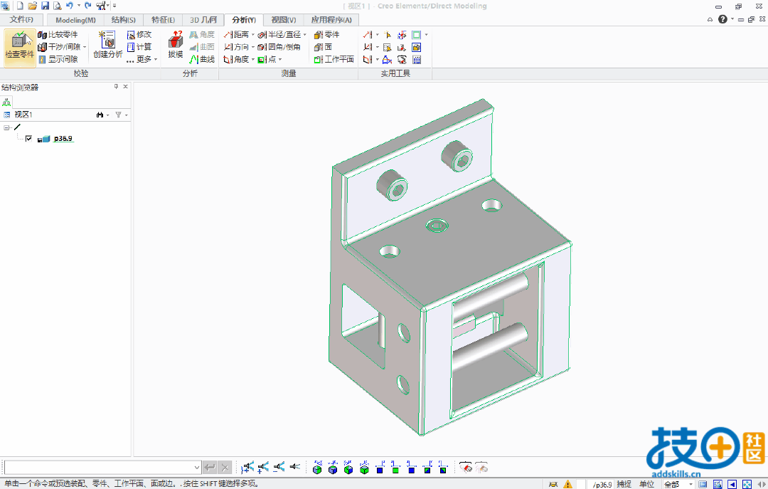The width and height of the screenshot is (768, 489).
Task: Open dropdown arrow next to 方向
Action: 252,47
